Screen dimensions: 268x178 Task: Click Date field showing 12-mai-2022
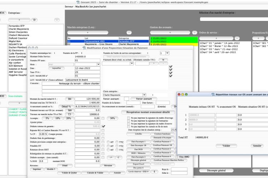tap(87, 68)
